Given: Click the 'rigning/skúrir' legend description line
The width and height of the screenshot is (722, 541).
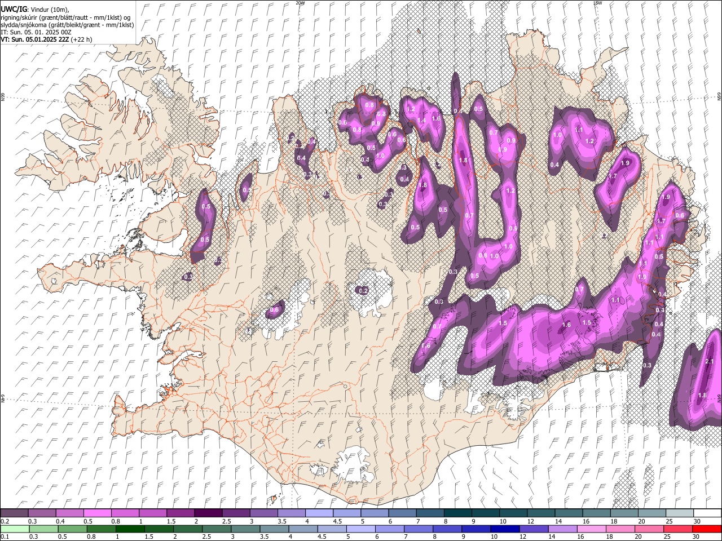Looking at the screenshot, I should pos(66,17).
